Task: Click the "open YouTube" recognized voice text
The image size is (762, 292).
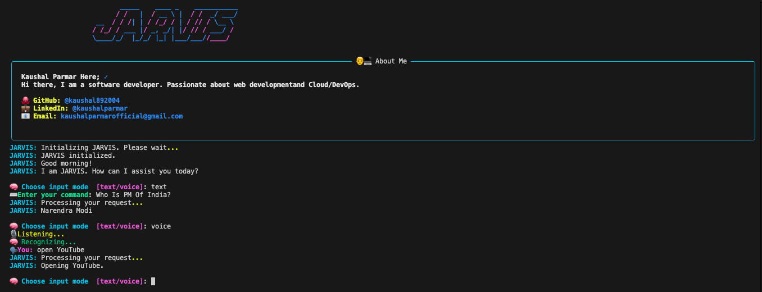Action: [61, 250]
